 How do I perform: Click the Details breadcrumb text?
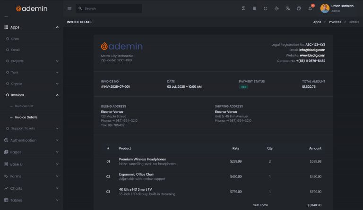pyautogui.click(x=354, y=22)
